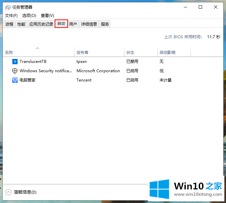226x203 pixels.
Task: Switch to the 用户 tab
Action: [x=73, y=24]
